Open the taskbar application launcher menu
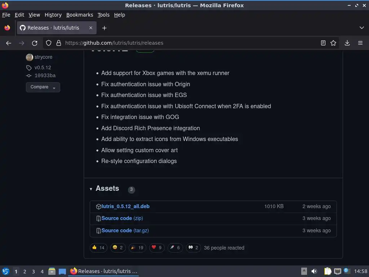Image resolution: width=369 pixels, height=277 pixels. [x=6, y=271]
